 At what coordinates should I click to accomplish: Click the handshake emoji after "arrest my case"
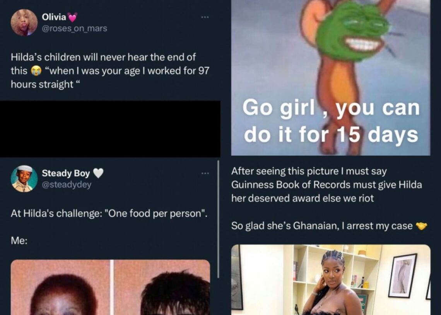[421, 226]
